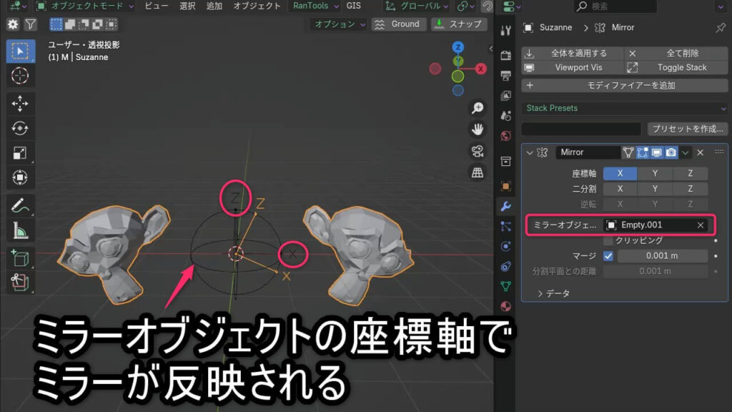Enable the クリッピング (Clipping) checkbox
Screen dimensions: 732x412
608,240
